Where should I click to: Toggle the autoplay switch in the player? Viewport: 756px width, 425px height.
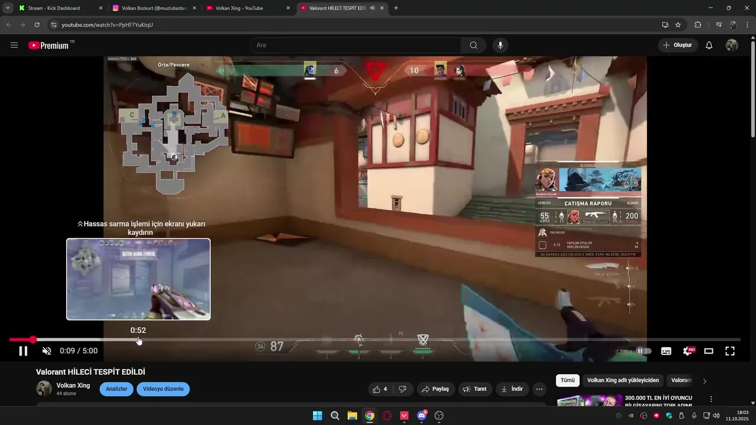click(x=644, y=351)
